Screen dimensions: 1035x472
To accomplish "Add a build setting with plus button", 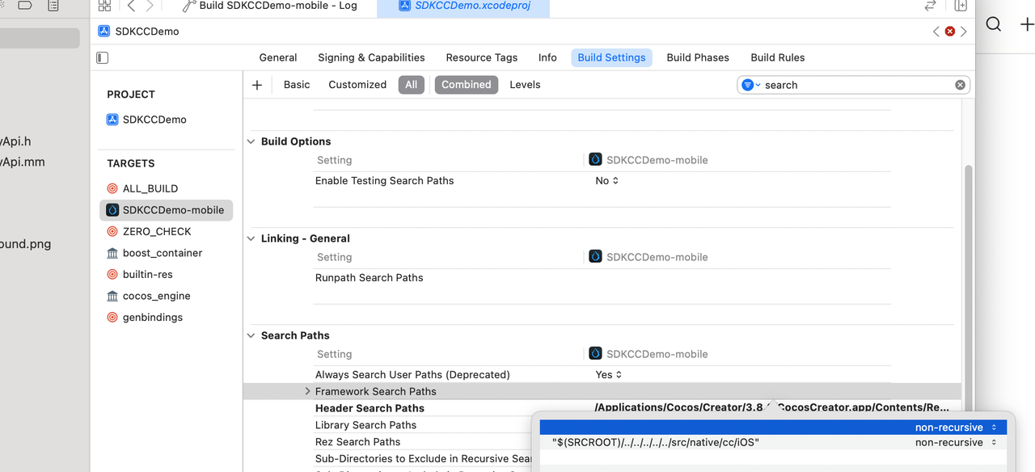I will [257, 85].
